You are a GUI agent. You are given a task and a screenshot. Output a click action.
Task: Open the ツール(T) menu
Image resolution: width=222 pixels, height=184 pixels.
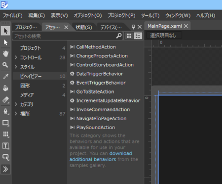[150, 15]
